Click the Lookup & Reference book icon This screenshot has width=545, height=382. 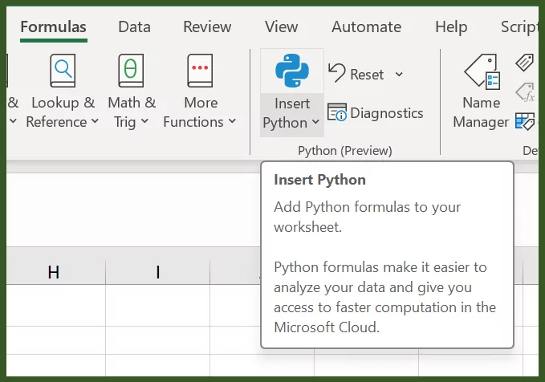pyautogui.click(x=62, y=71)
